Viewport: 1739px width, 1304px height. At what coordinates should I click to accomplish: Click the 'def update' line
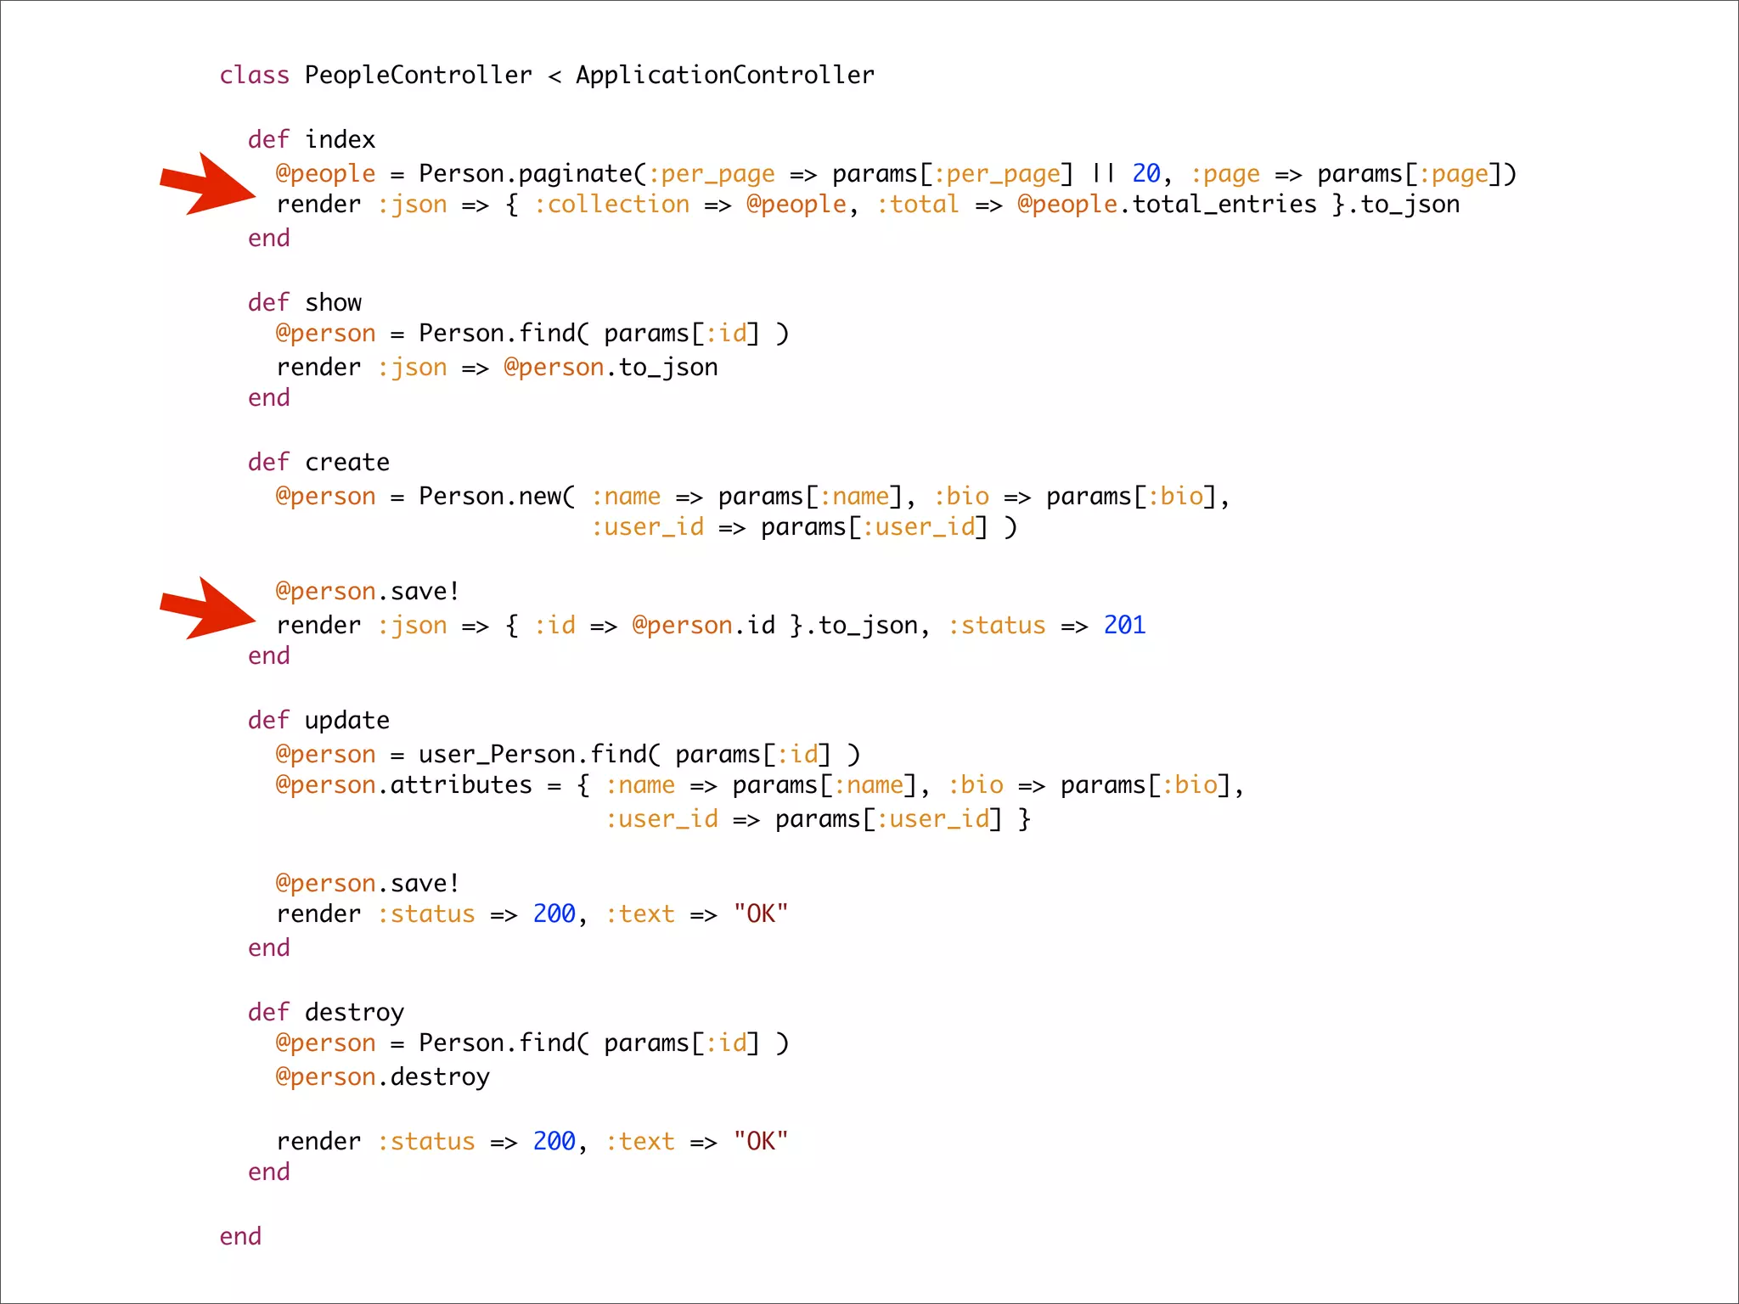point(318,720)
